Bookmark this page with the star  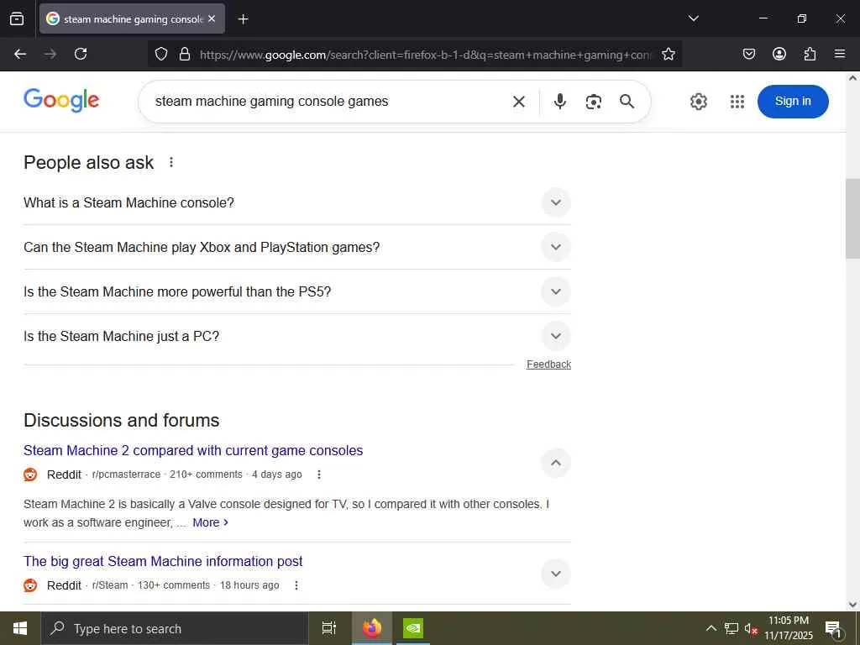668,54
